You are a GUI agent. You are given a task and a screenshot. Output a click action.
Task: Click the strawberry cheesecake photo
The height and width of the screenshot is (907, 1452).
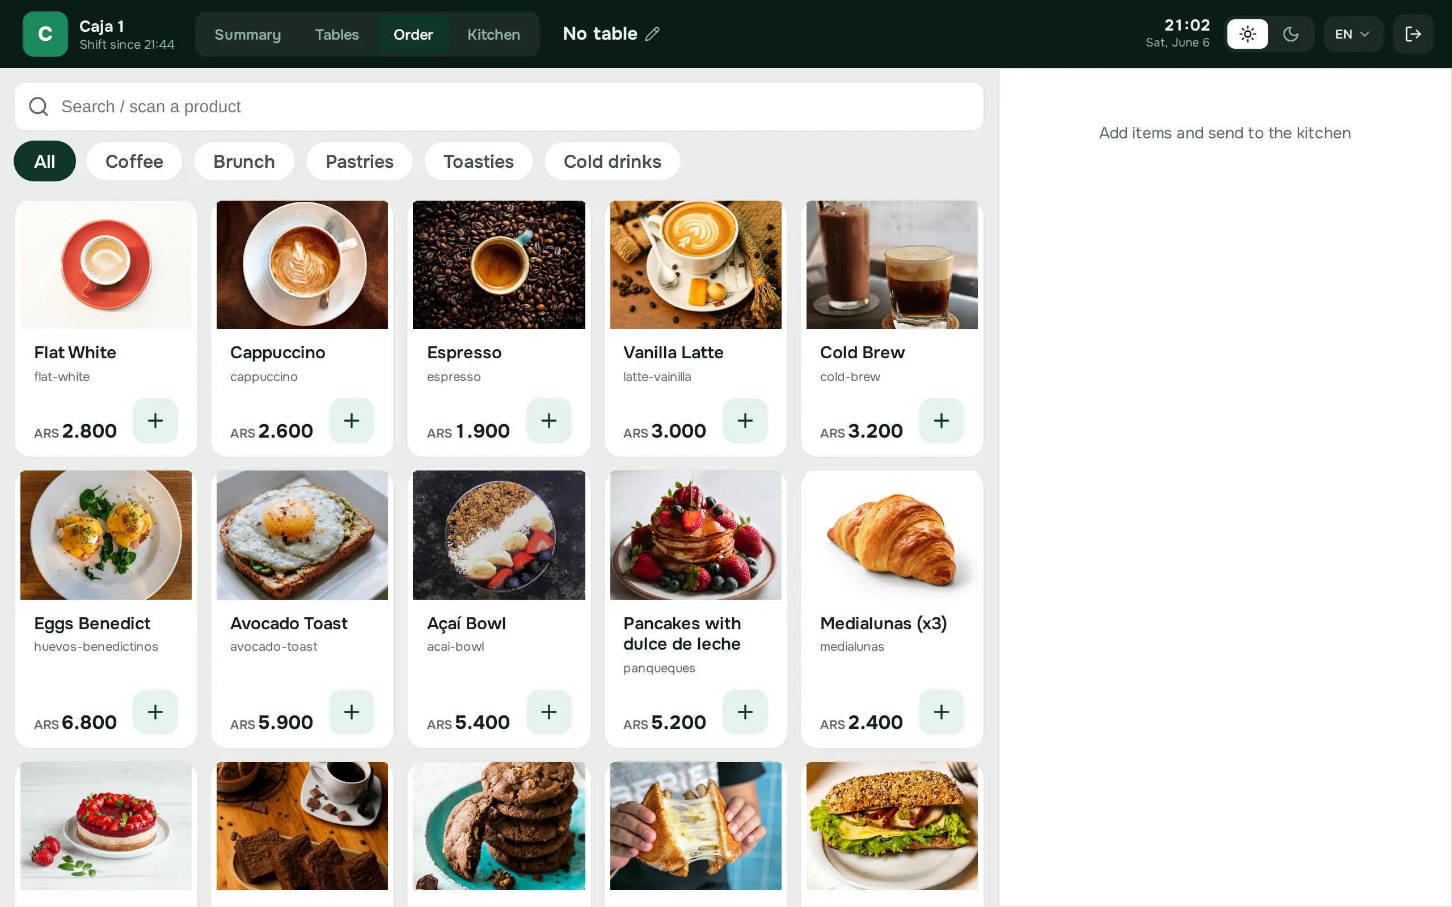106,826
